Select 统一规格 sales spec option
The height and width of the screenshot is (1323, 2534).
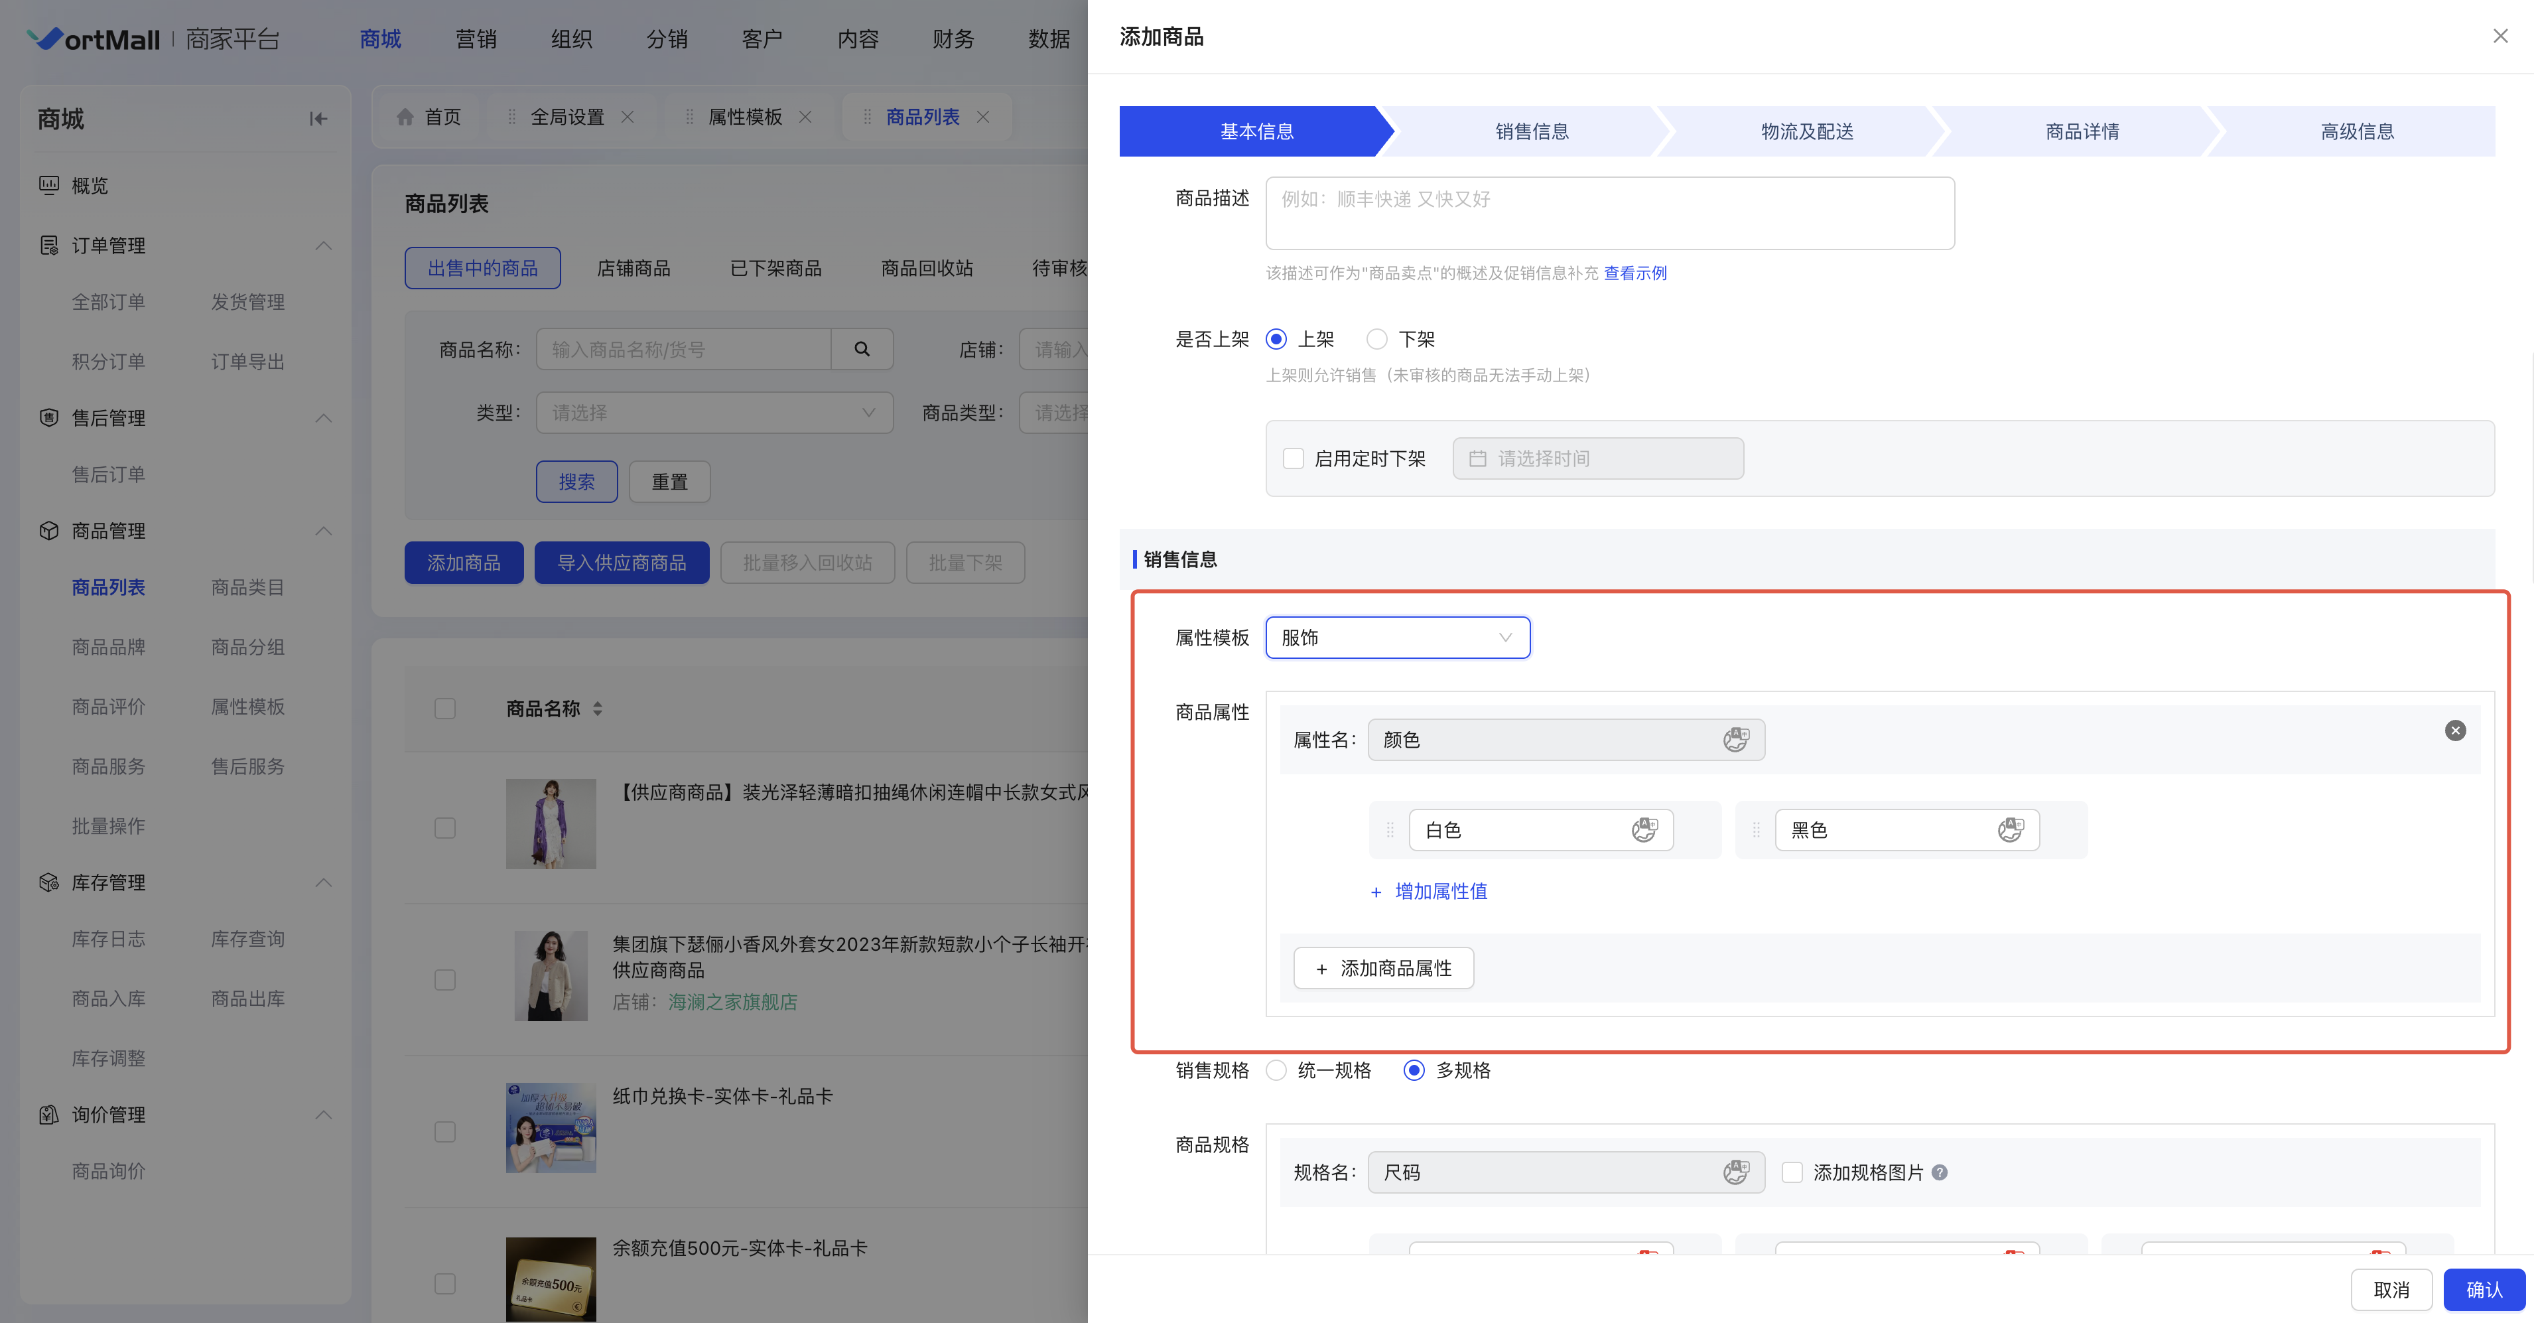tap(1277, 1070)
